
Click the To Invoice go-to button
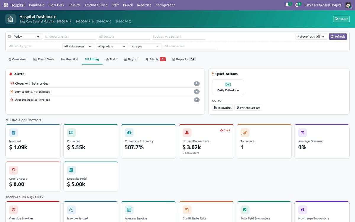click(222, 108)
